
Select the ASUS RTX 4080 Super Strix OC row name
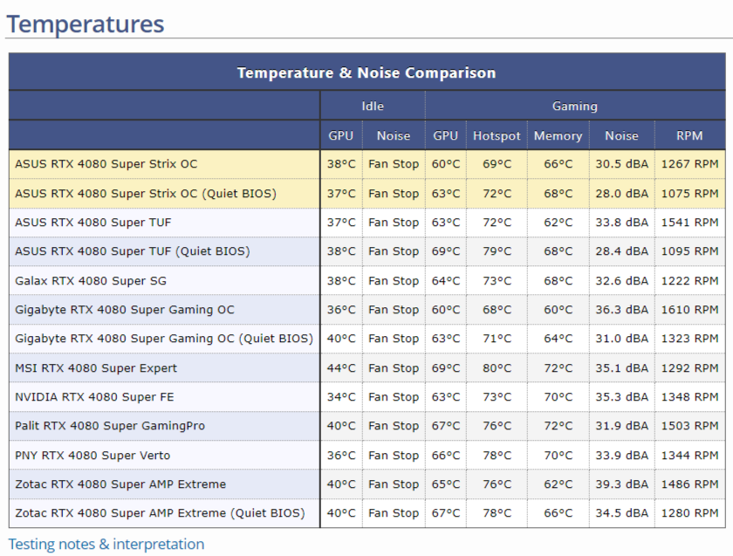pyautogui.click(x=106, y=164)
